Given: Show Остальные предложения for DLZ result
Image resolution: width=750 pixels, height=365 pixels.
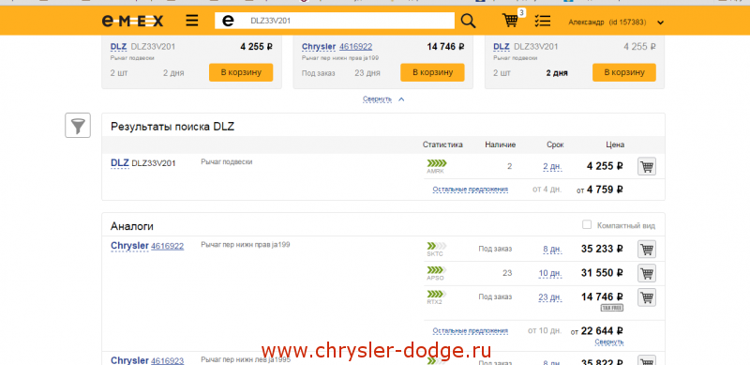Looking at the screenshot, I should tap(471, 190).
